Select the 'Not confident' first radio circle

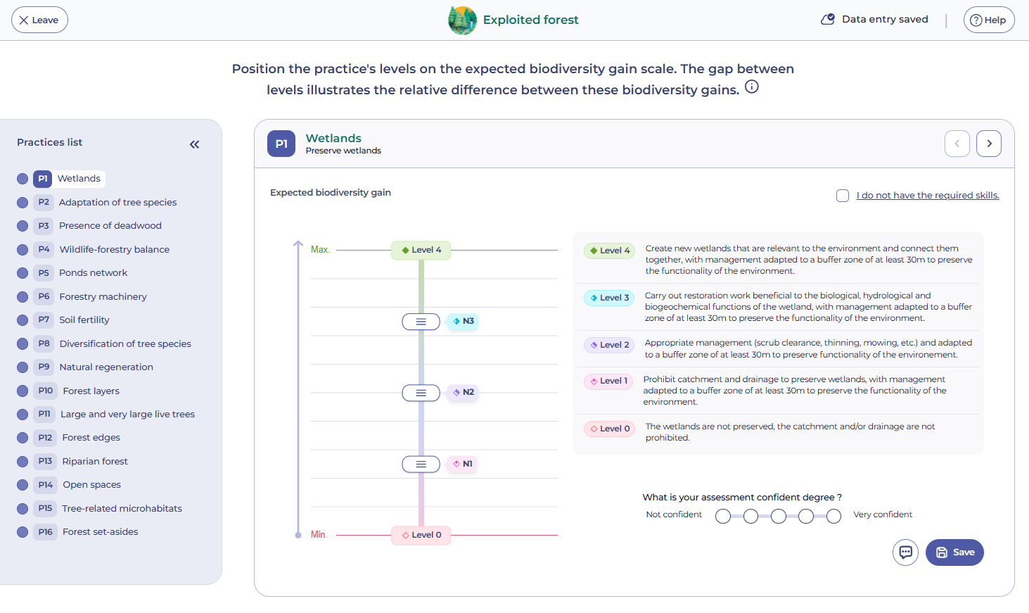click(x=723, y=517)
